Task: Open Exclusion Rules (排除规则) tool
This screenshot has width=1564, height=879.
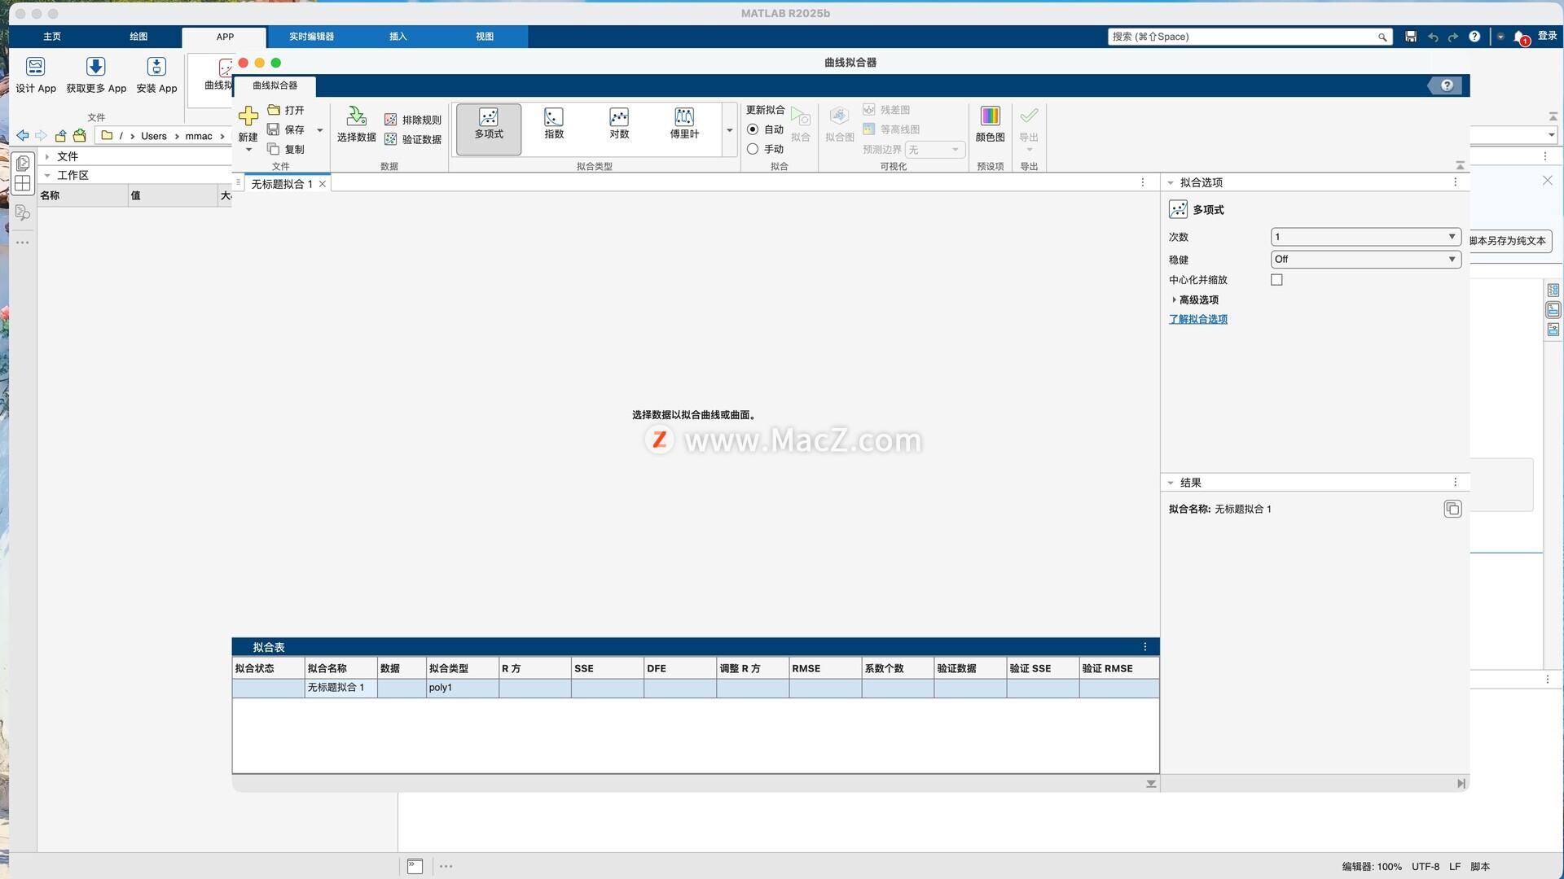Action: pos(413,120)
